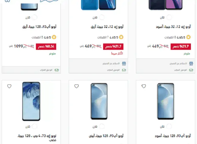The image size is (197, 144).
Task: Click heart icon on black Oppo A93
Action: (x=144, y=86)
